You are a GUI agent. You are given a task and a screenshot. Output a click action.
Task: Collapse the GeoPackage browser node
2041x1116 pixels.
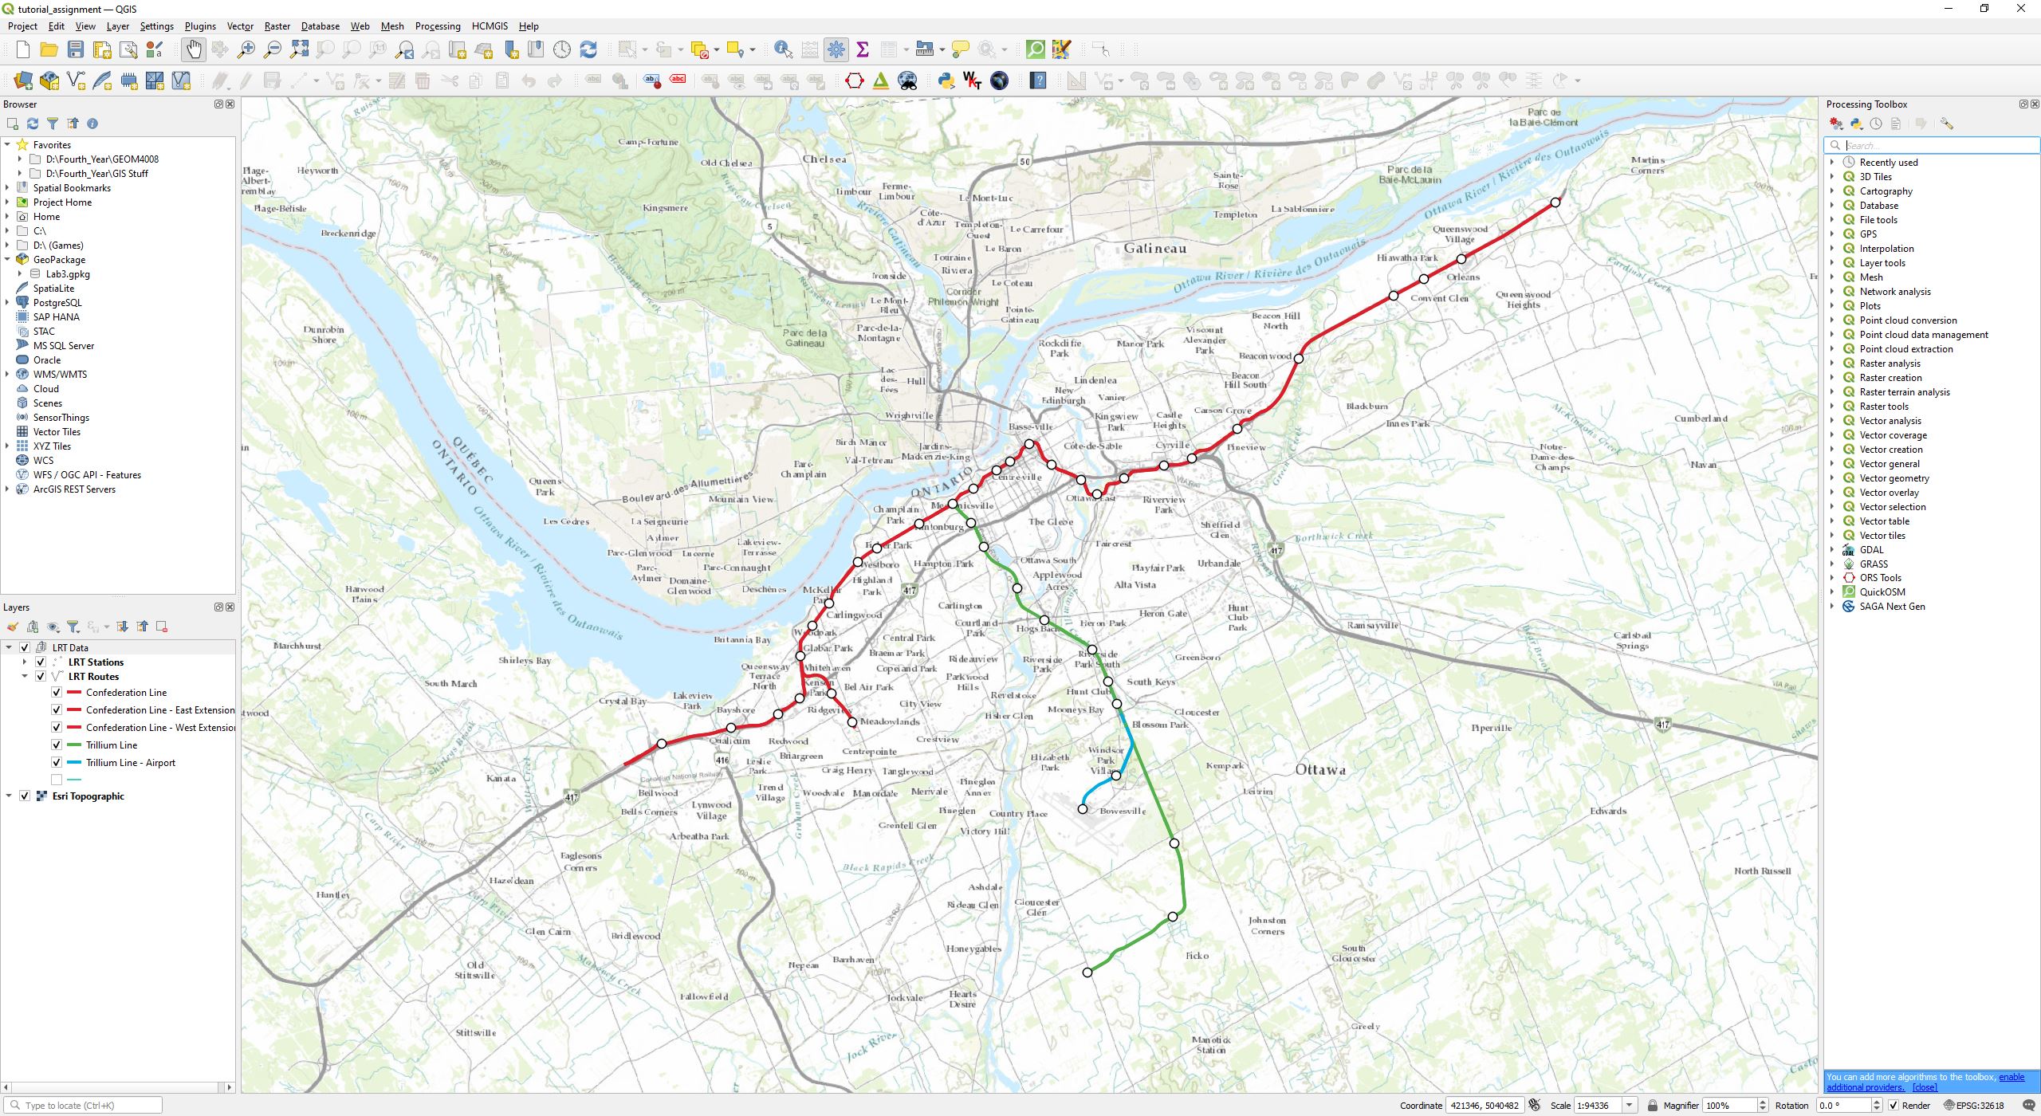[7, 260]
